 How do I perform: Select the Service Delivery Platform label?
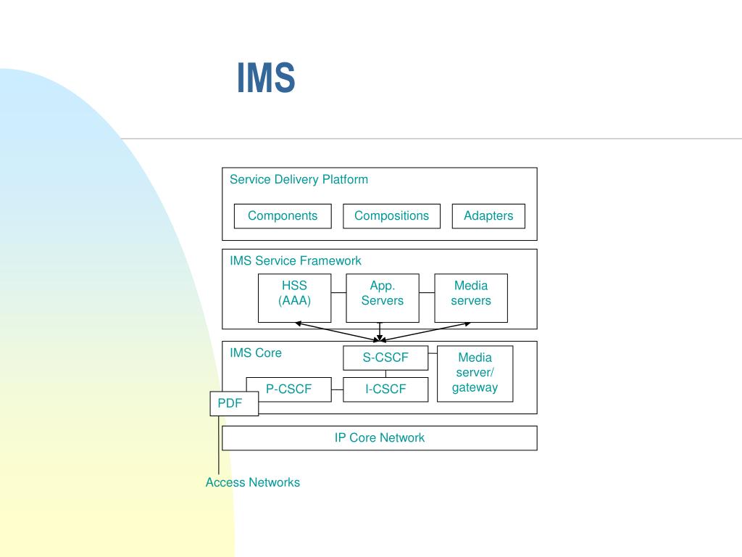pos(299,180)
